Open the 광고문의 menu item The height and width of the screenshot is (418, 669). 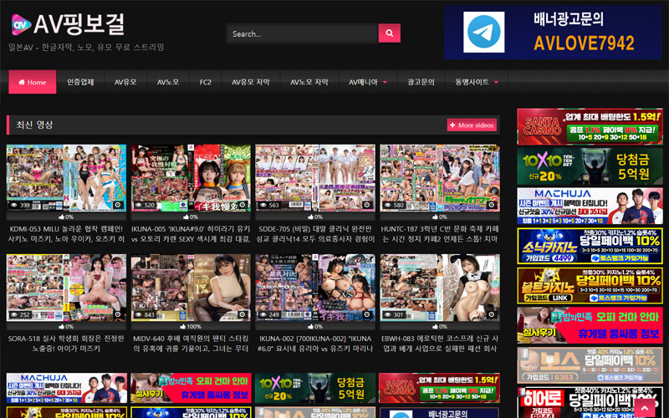[421, 82]
